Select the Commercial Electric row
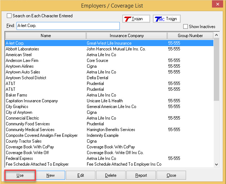Image resolution: width=226 pixels, height=184 pixels. click(109, 118)
